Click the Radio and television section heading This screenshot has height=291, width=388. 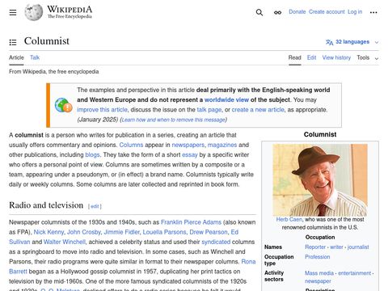click(x=46, y=205)
